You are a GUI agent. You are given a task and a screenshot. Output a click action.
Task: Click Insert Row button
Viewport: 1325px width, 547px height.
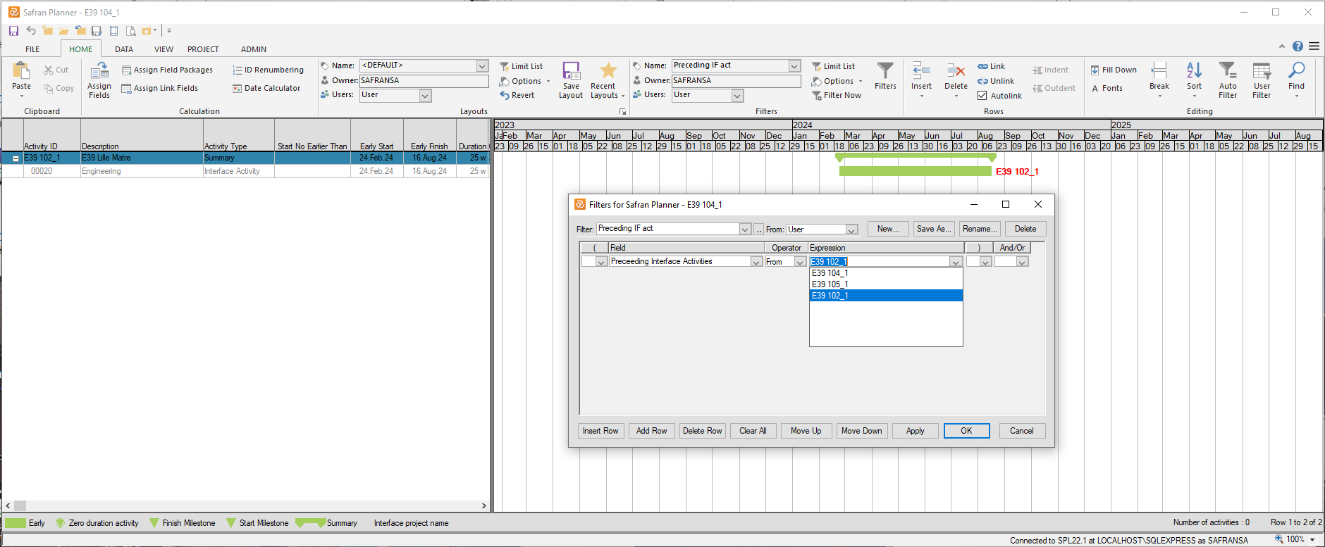[600, 431]
